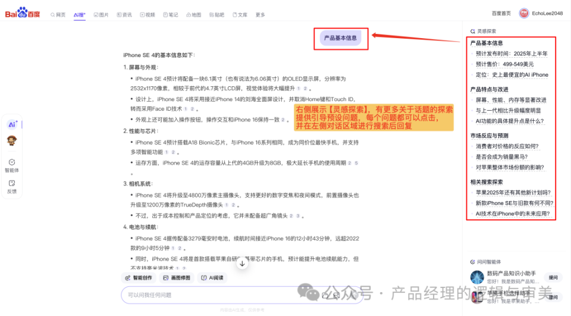The image size is (571, 316).
Task: Click citation 5 after the 8GB memory line
Action: pyautogui.click(x=356, y=163)
